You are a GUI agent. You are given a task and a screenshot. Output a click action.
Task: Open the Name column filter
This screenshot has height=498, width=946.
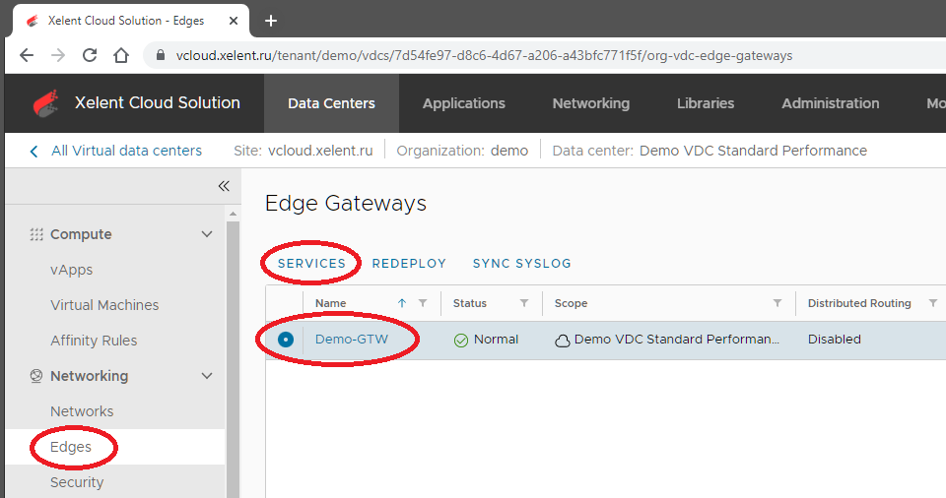click(423, 303)
